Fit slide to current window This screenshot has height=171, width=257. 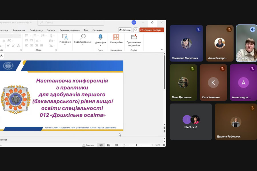coord(164,145)
